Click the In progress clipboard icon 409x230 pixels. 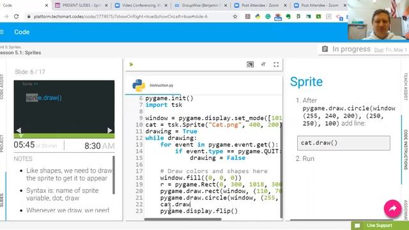pyautogui.click(x=325, y=49)
